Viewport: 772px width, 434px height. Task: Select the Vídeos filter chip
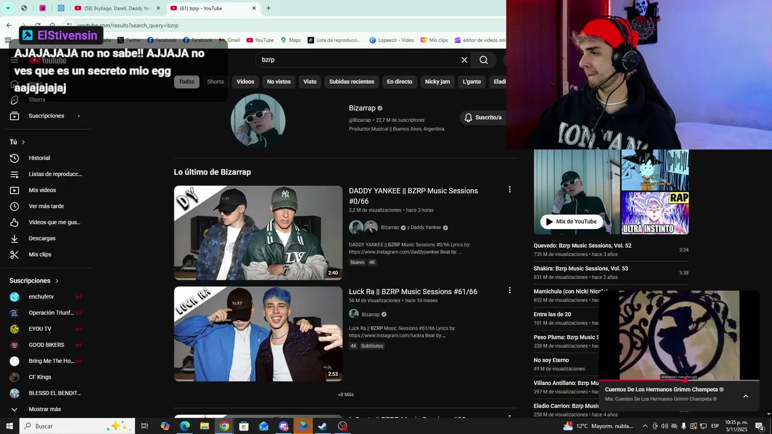(245, 81)
